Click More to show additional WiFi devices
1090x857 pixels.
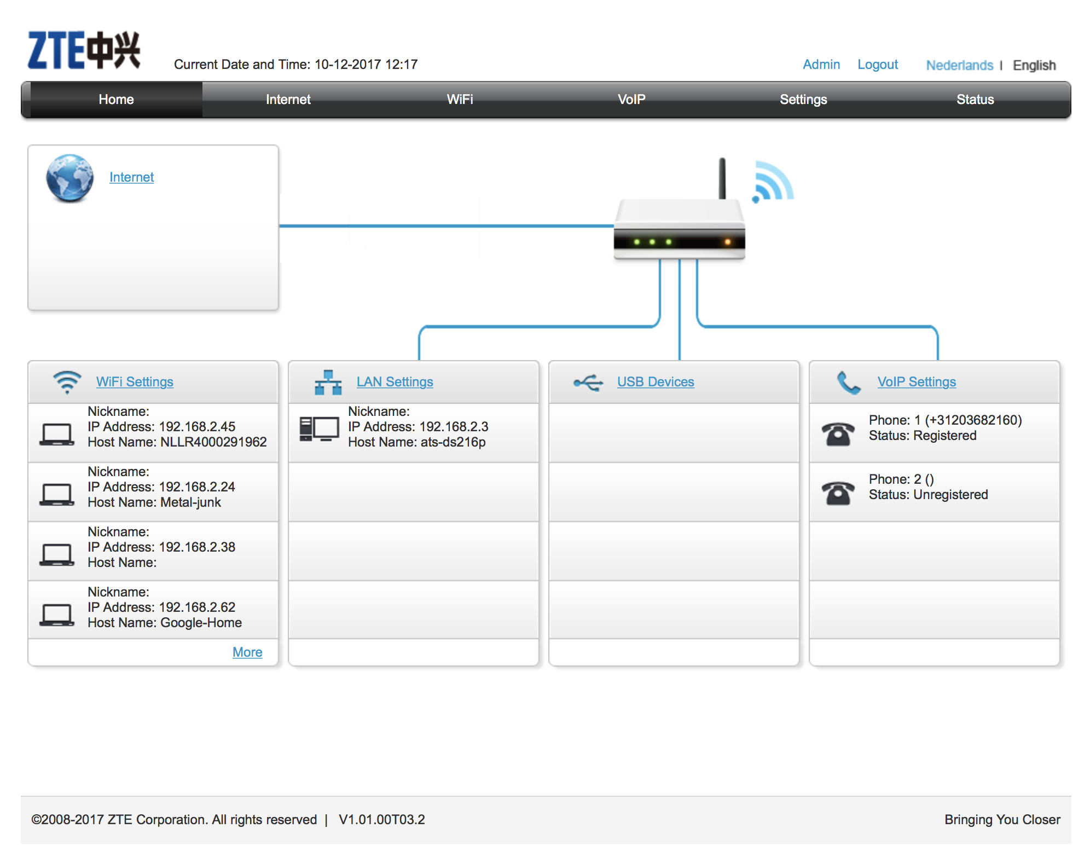point(247,652)
